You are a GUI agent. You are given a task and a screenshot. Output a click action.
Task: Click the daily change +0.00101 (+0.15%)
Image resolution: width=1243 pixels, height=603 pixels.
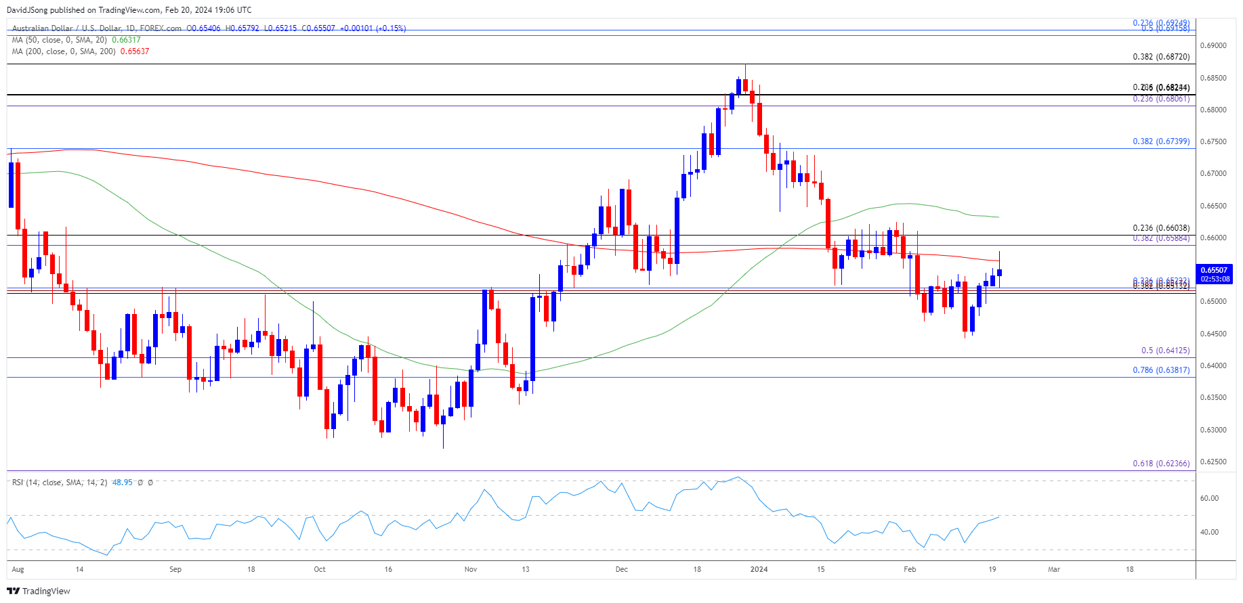(x=373, y=28)
